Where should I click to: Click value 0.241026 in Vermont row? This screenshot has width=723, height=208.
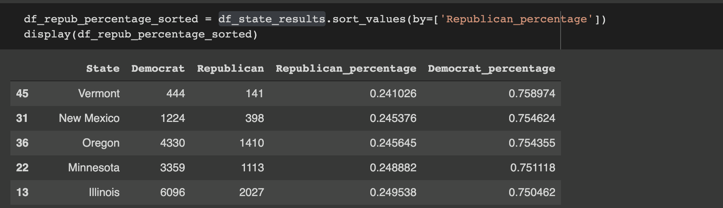tap(393, 94)
